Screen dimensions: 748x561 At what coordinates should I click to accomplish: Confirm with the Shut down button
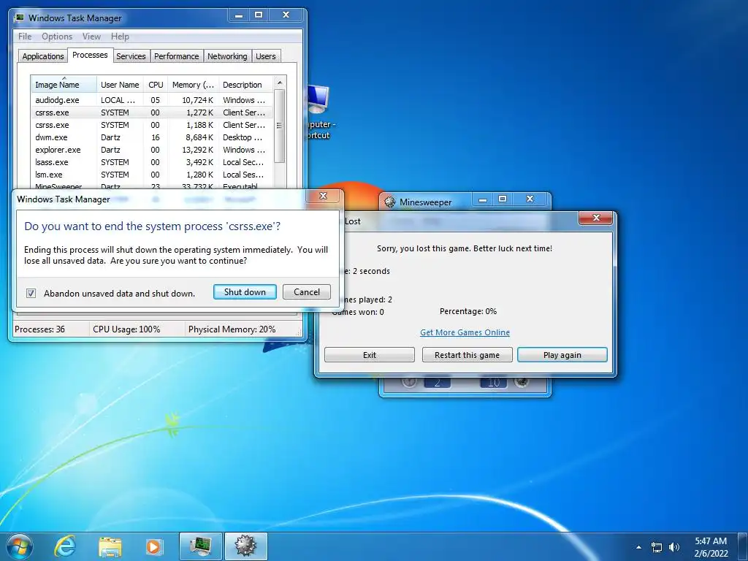[245, 292]
